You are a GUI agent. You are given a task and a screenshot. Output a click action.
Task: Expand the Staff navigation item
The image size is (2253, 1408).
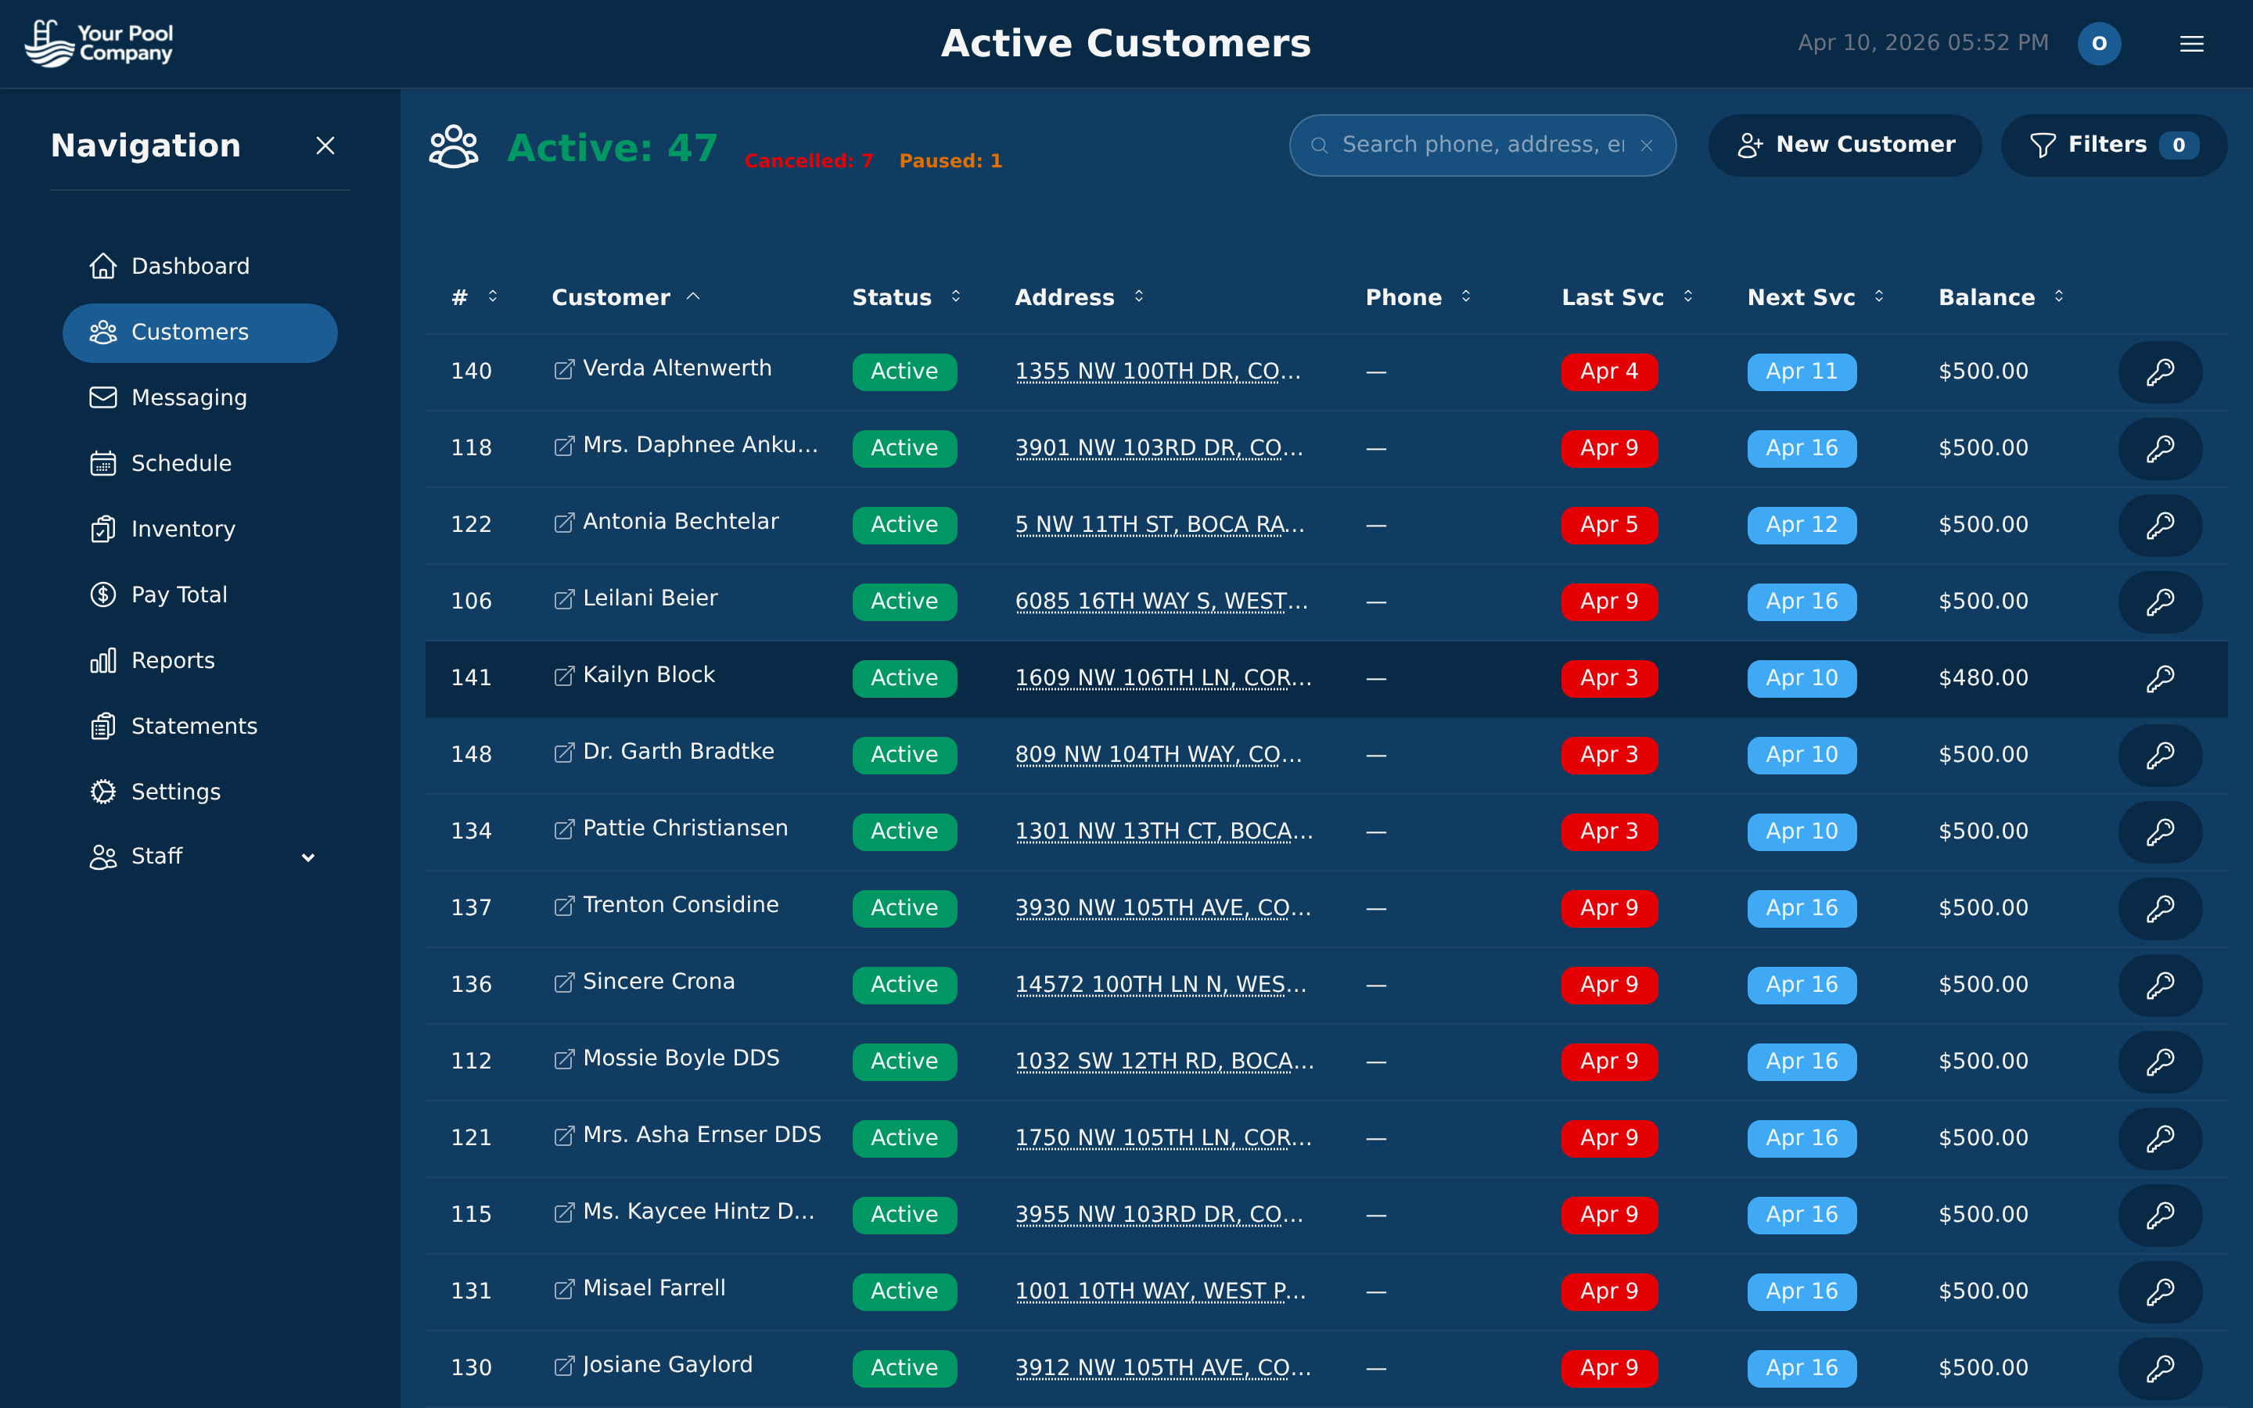click(x=308, y=857)
